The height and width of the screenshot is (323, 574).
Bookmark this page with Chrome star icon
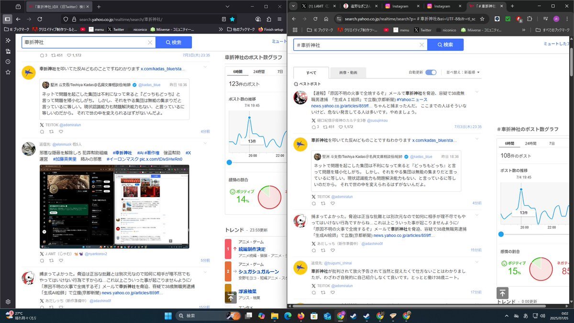click(x=482, y=19)
